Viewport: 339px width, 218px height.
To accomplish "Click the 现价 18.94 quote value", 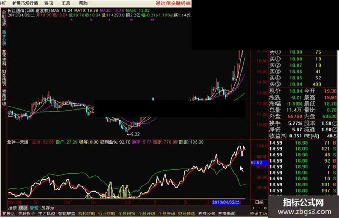I will coord(296,91).
